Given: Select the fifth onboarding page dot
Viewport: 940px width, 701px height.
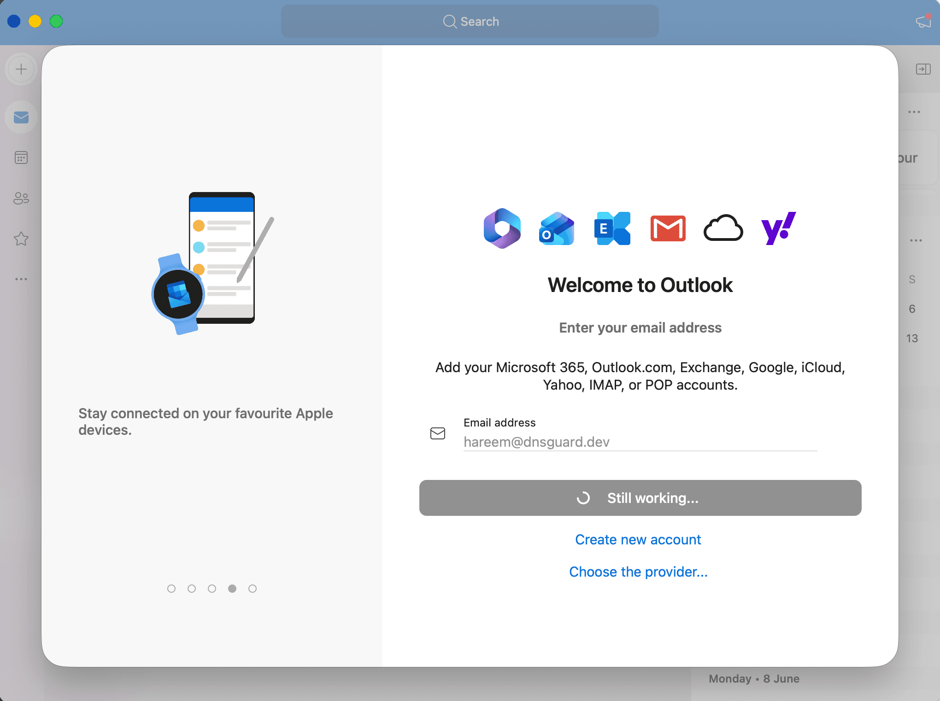Looking at the screenshot, I should (x=253, y=589).
